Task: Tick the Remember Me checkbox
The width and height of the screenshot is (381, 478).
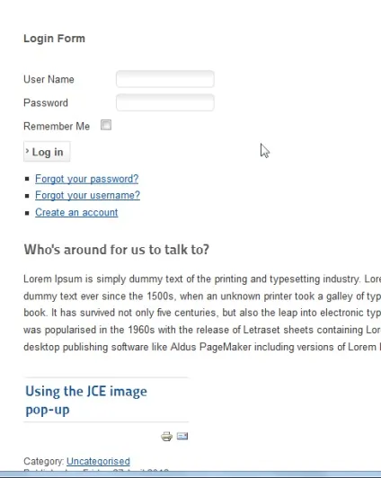Action: pos(106,125)
